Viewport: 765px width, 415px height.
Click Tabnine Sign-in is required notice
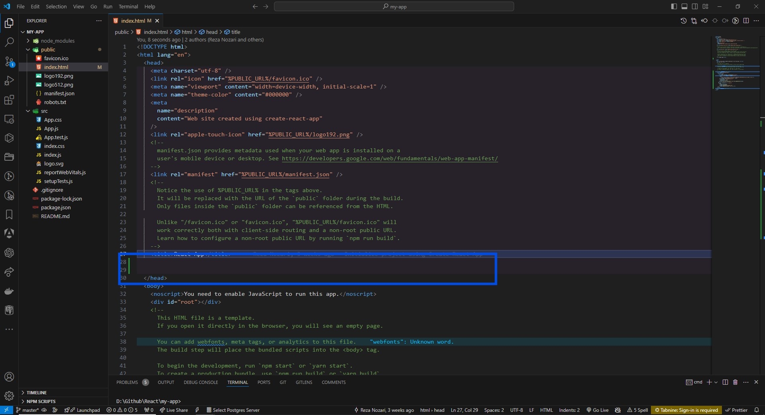coord(686,410)
